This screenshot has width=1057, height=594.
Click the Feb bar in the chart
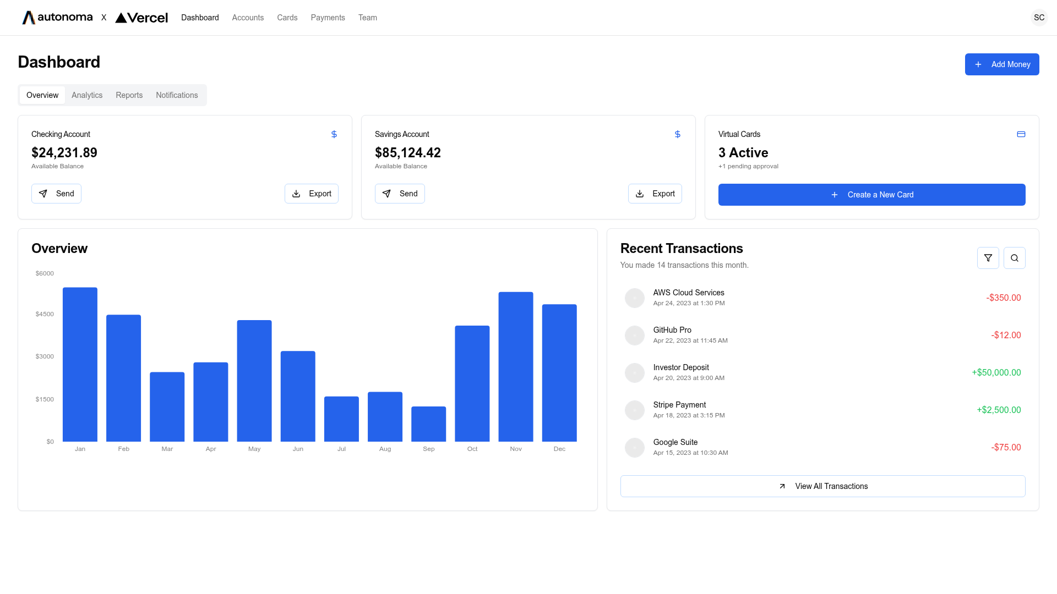tap(123, 378)
